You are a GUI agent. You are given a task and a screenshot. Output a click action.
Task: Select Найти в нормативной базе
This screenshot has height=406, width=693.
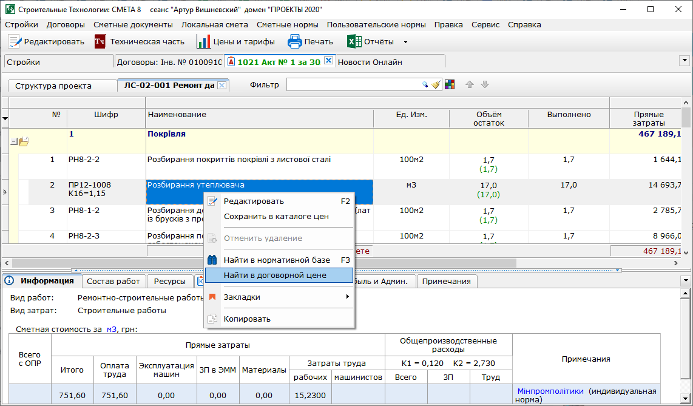click(277, 260)
